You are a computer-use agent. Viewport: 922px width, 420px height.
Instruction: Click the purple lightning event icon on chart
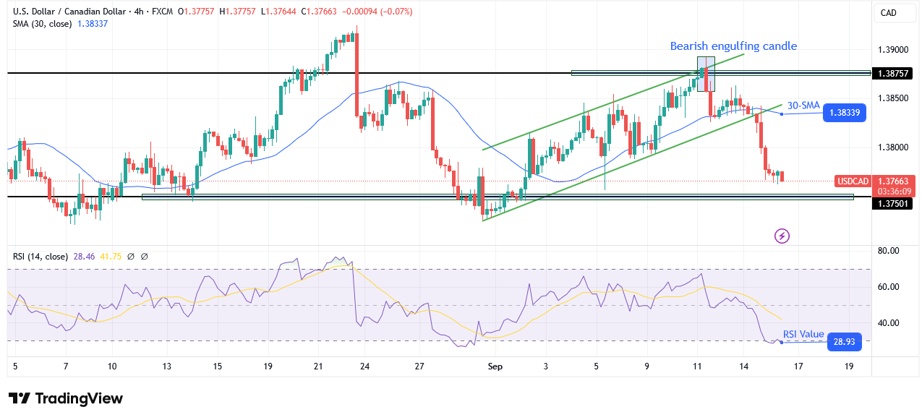tap(782, 235)
